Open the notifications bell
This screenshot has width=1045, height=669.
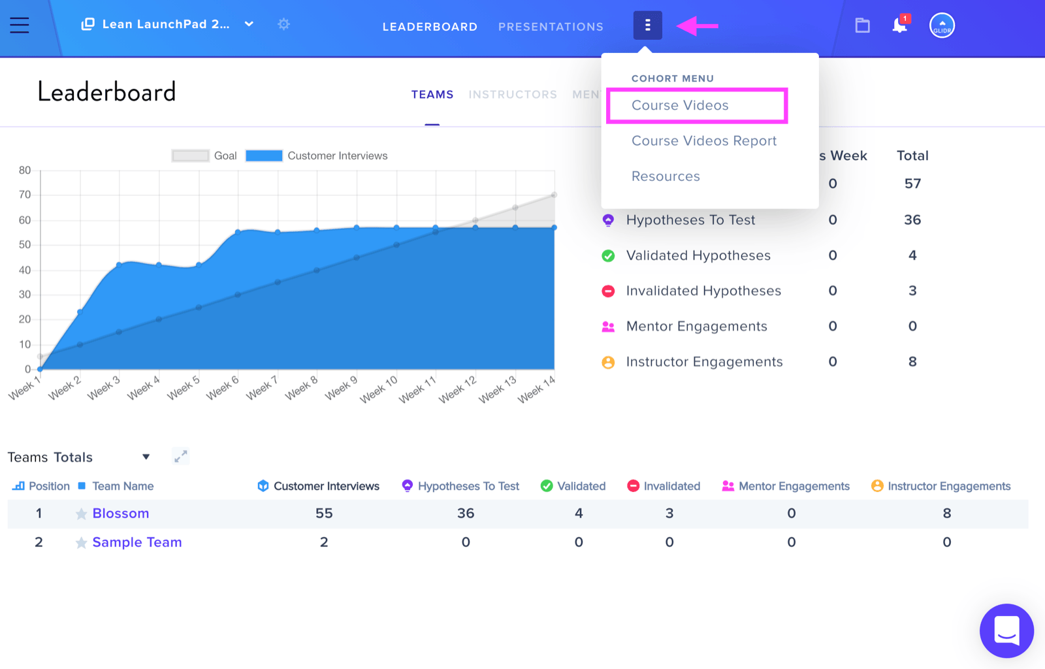(x=900, y=25)
